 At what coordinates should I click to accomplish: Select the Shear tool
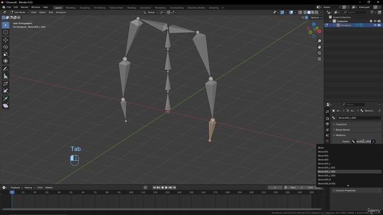pyautogui.click(x=5, y=106)
